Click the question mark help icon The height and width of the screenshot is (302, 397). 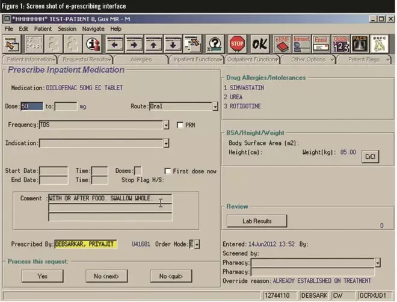(x=215, y=44)
